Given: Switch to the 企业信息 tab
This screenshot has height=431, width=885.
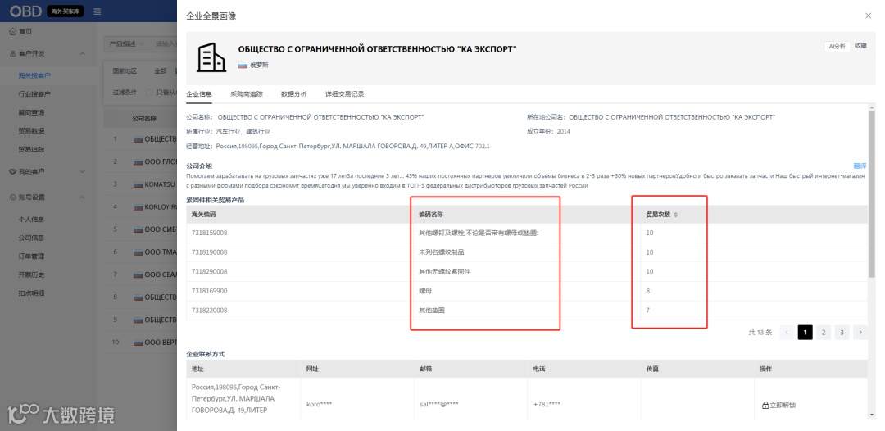Looking at the screenshot, I should click(199, 94).
